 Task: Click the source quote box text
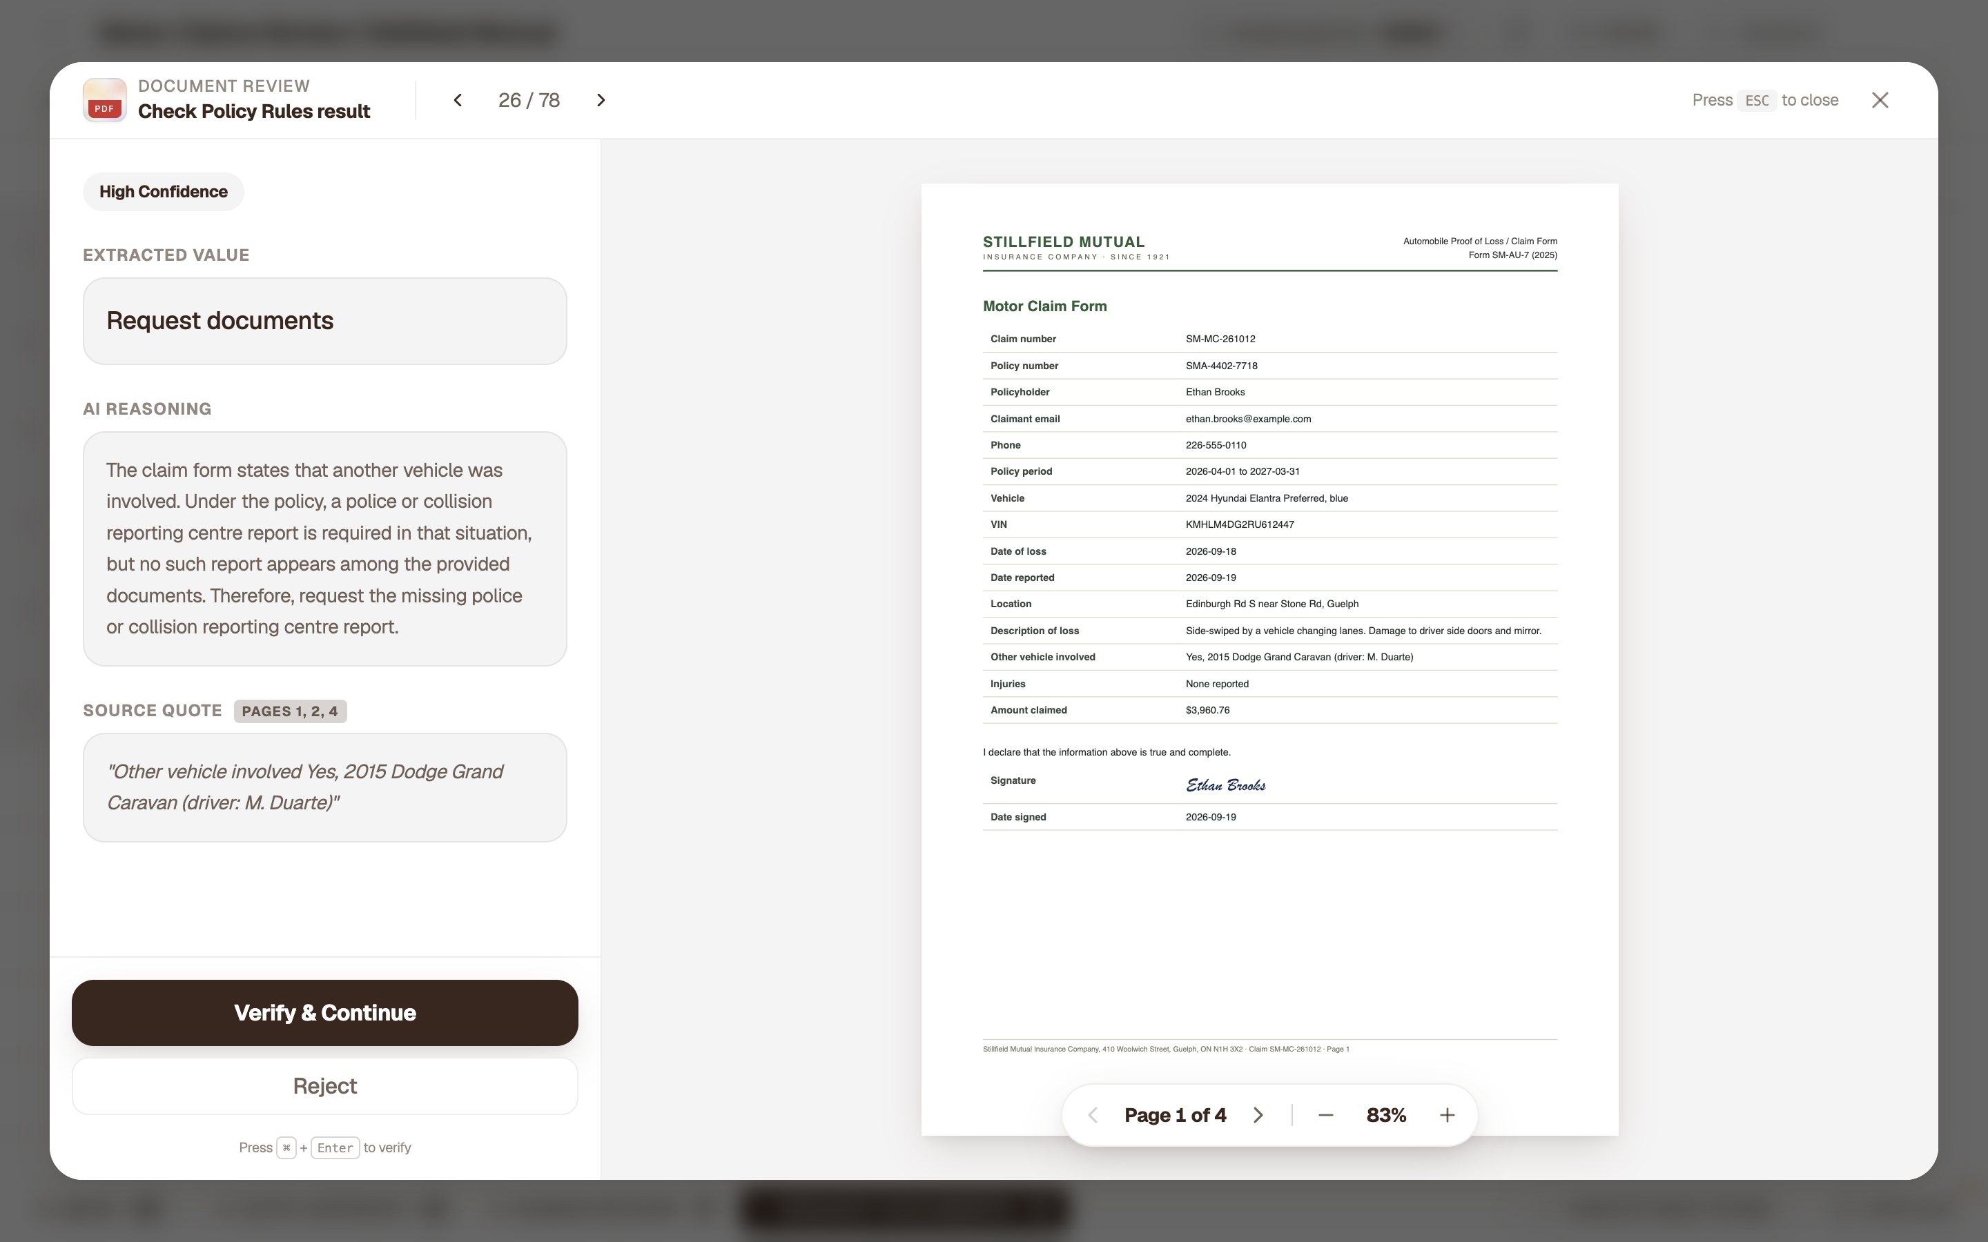[324, 787]
